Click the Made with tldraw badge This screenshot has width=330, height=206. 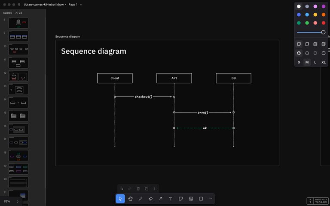(x=318, y=201)
